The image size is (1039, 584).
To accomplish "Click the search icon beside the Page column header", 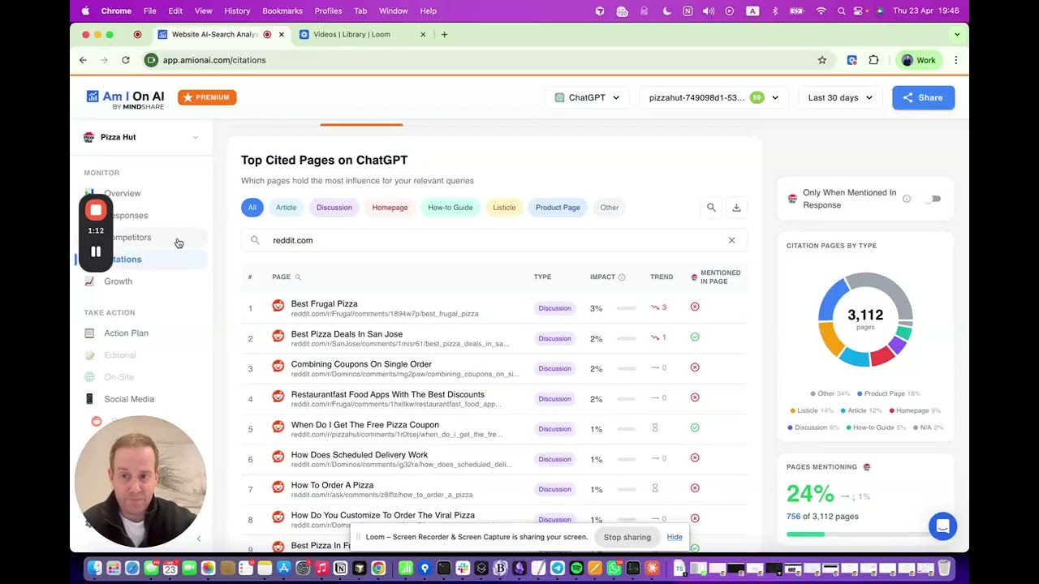I will coord(298,277).
